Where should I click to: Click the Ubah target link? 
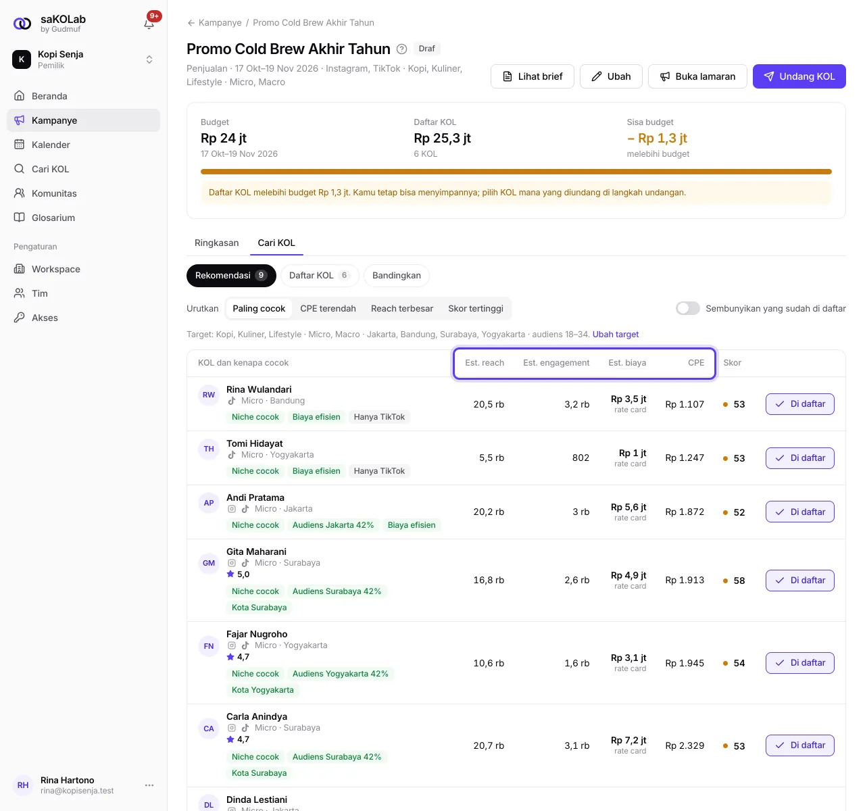[x=616, y=335]
